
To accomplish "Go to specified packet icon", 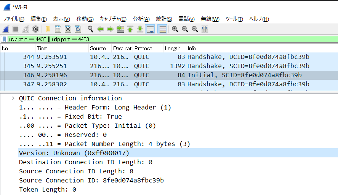I will coord(120,29).
